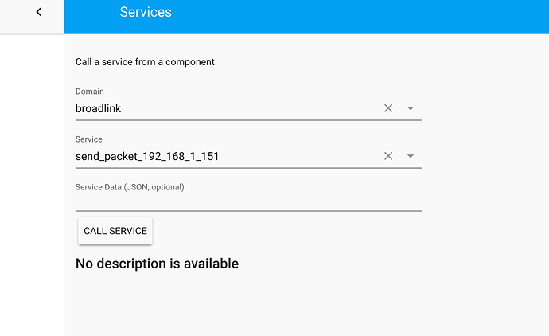The height and width of the screenshot is (336, 549).
Task: Click the CALL SERVICE button
Action: 115,231
